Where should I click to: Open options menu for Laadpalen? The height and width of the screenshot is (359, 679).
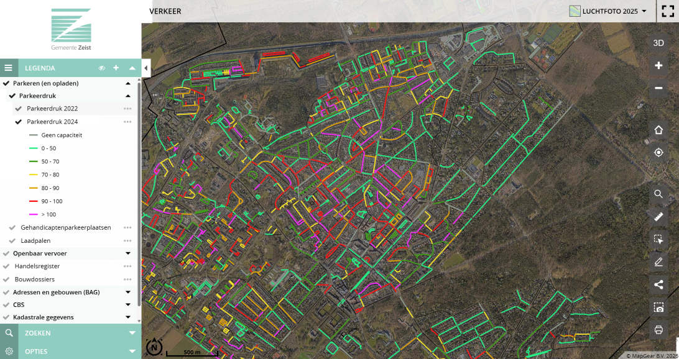(127, 240)
